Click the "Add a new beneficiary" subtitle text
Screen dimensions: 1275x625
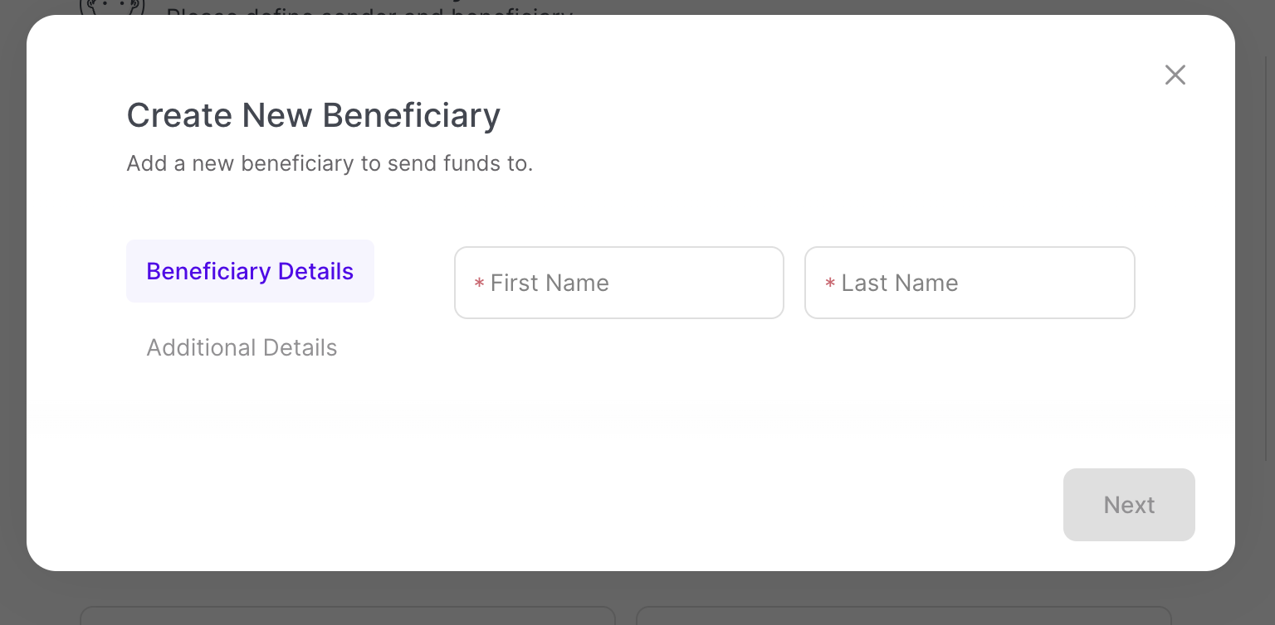click(x=330, y=163)
